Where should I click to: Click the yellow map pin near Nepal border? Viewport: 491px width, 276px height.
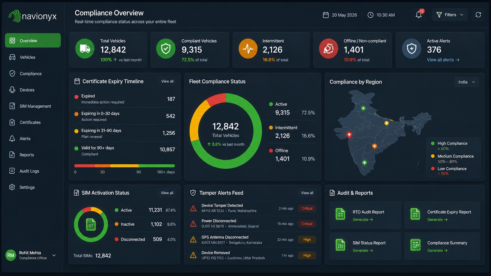tap(386, 123)
